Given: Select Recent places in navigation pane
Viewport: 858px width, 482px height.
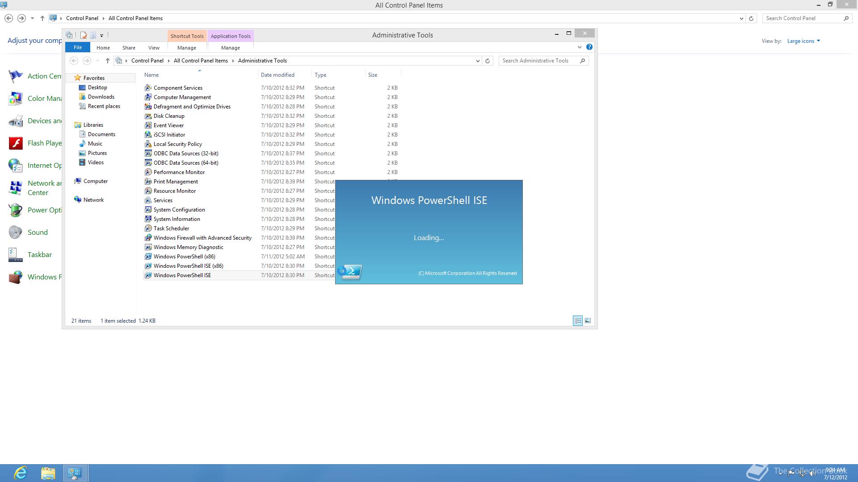Looking at the screenshot, I should pyautogui.click(x=104, y=106).
